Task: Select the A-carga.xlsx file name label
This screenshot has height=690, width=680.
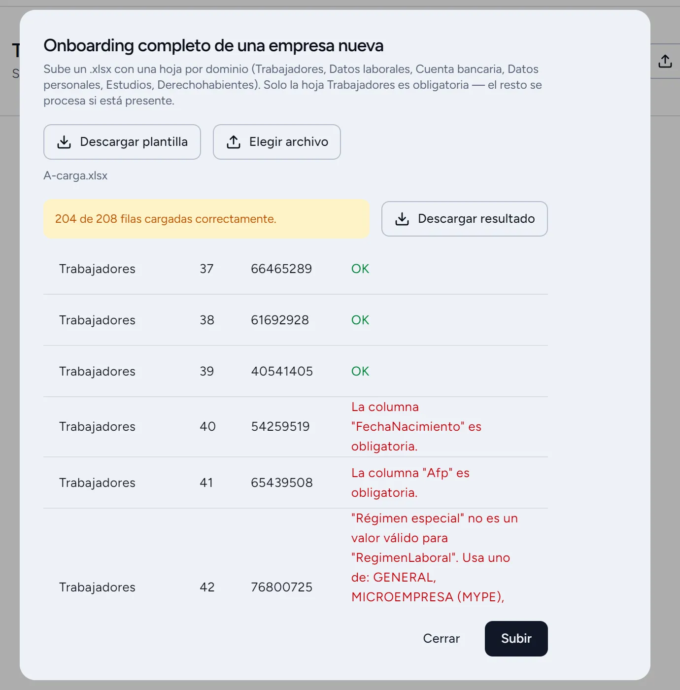Action: 75,175
